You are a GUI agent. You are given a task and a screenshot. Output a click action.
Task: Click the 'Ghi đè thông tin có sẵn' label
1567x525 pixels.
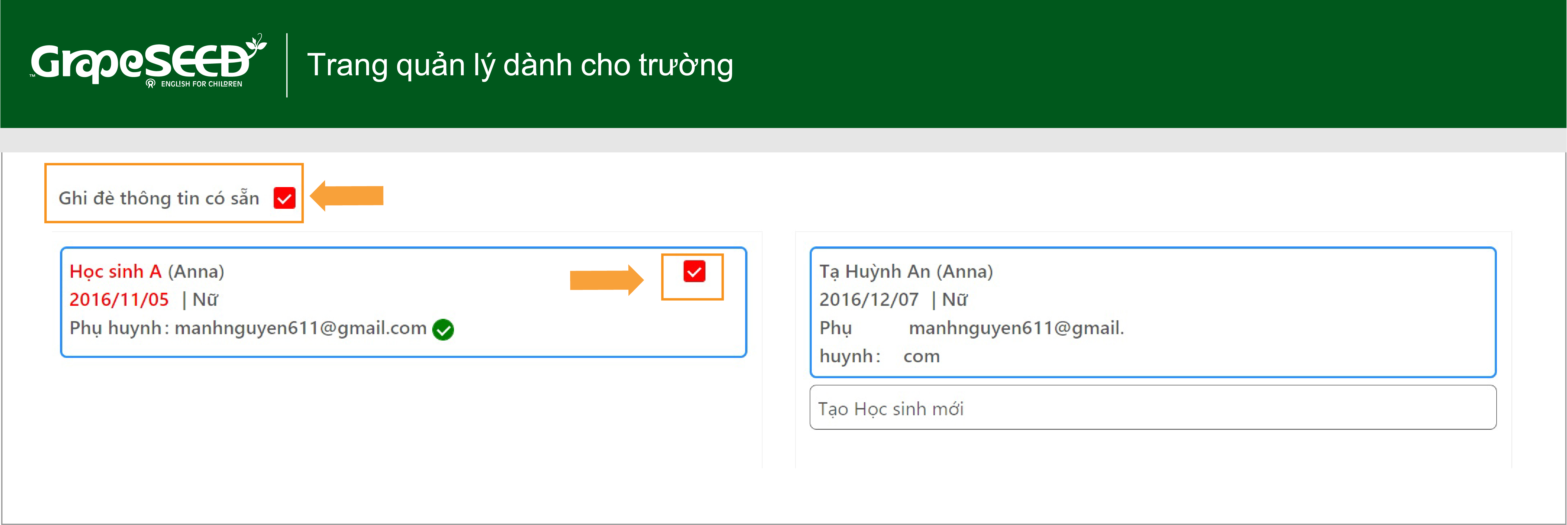coord(159,198)
